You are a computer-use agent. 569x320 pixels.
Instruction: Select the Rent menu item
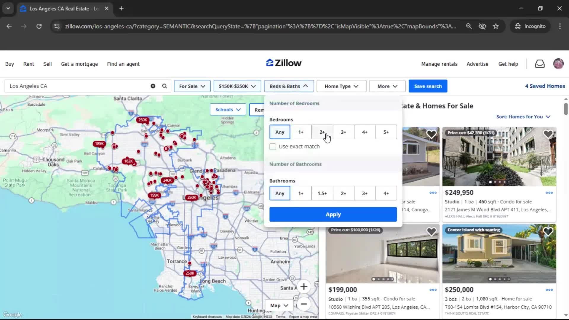28,64
